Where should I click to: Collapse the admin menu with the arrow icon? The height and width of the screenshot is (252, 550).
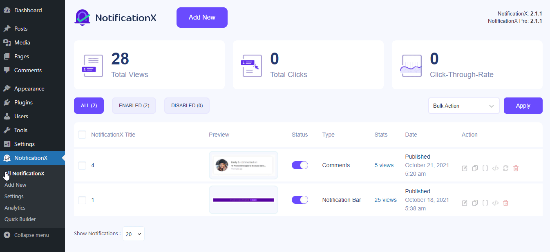click(7, 235)
